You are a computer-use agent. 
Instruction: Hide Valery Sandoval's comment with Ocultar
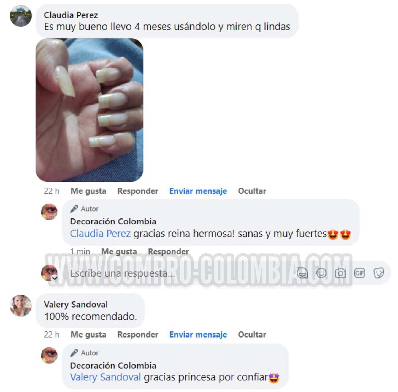(252, 335)
